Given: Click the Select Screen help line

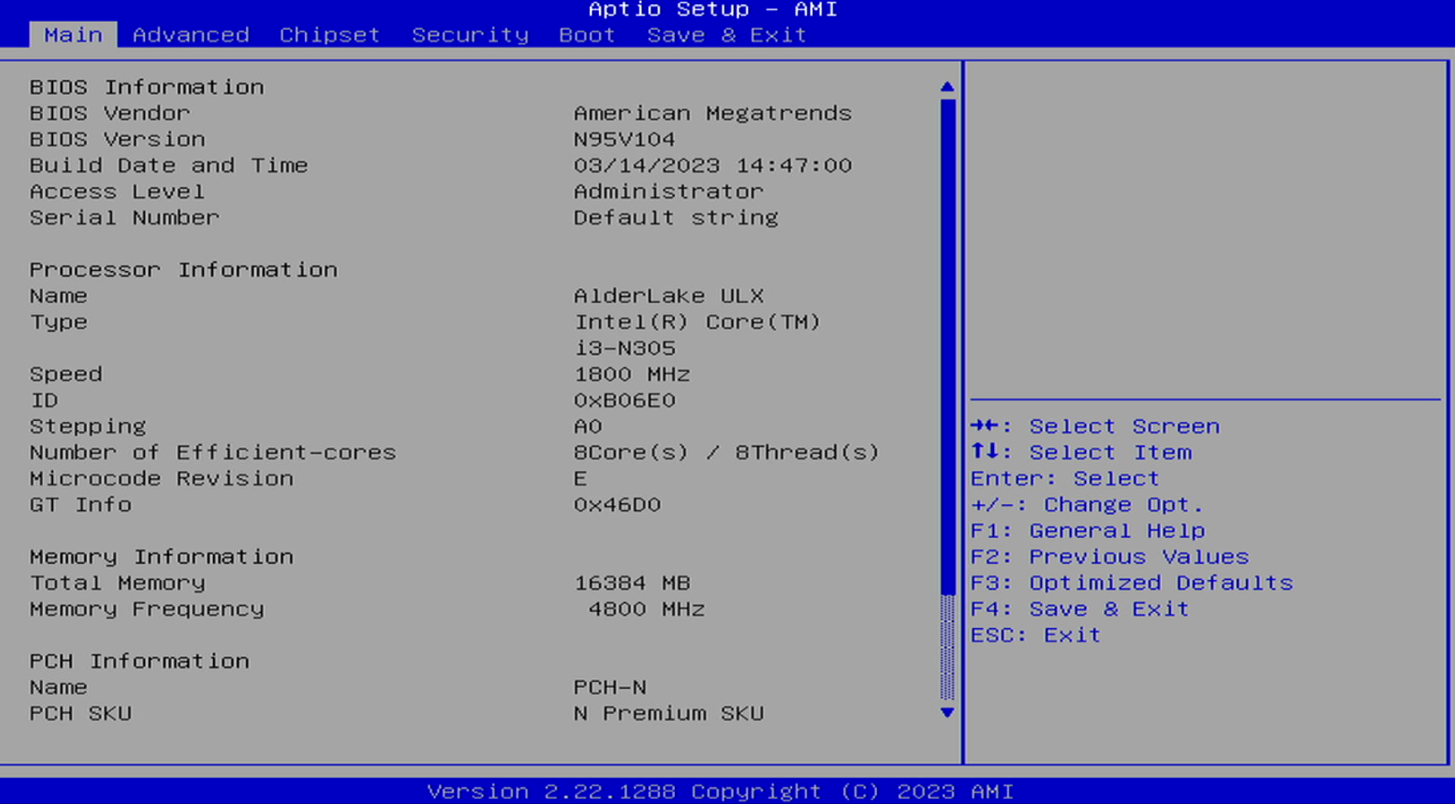Looking at the screenshot, I should (x=1095, y=426).
